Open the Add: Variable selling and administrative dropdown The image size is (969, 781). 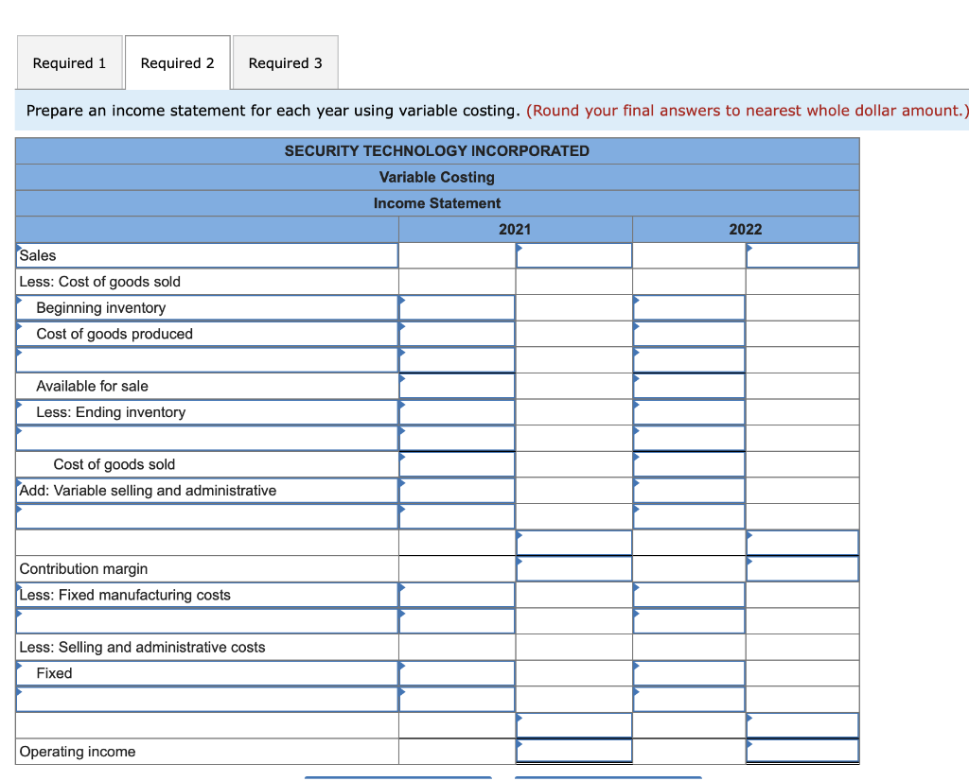[207, 491]
